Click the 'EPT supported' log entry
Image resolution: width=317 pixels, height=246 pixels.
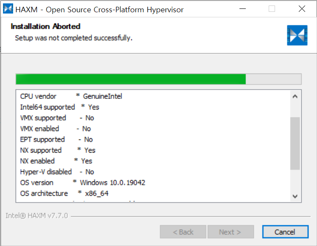click(56, 139)
